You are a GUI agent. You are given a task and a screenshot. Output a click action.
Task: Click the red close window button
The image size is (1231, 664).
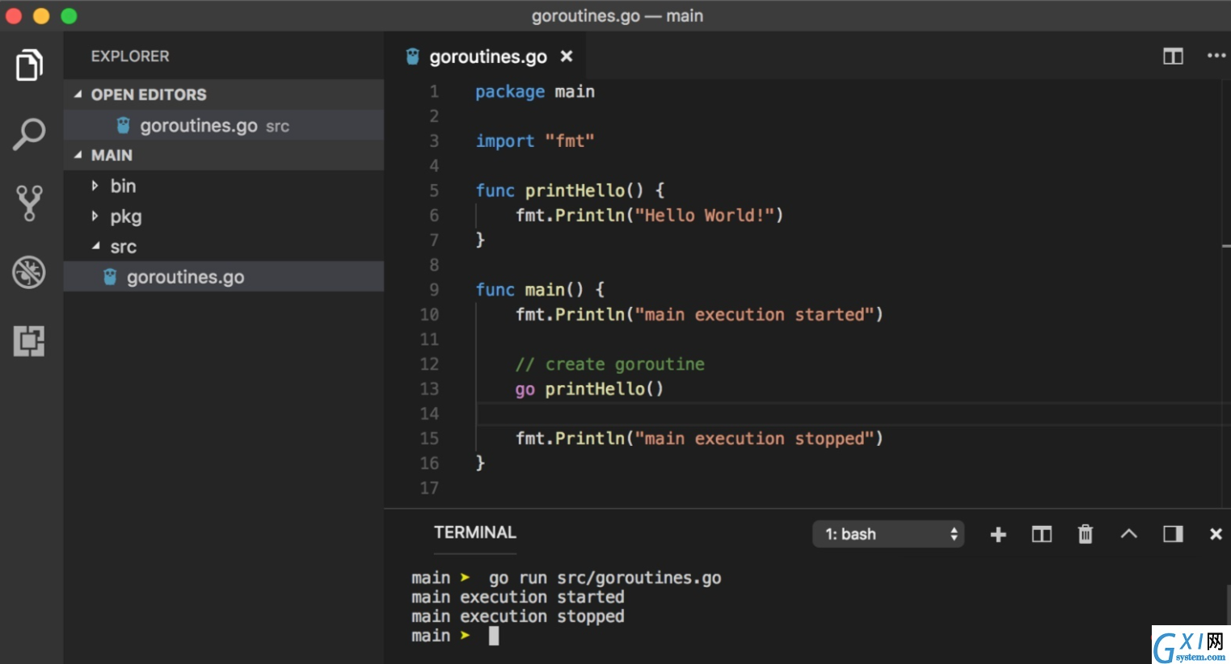coord(14,16)
